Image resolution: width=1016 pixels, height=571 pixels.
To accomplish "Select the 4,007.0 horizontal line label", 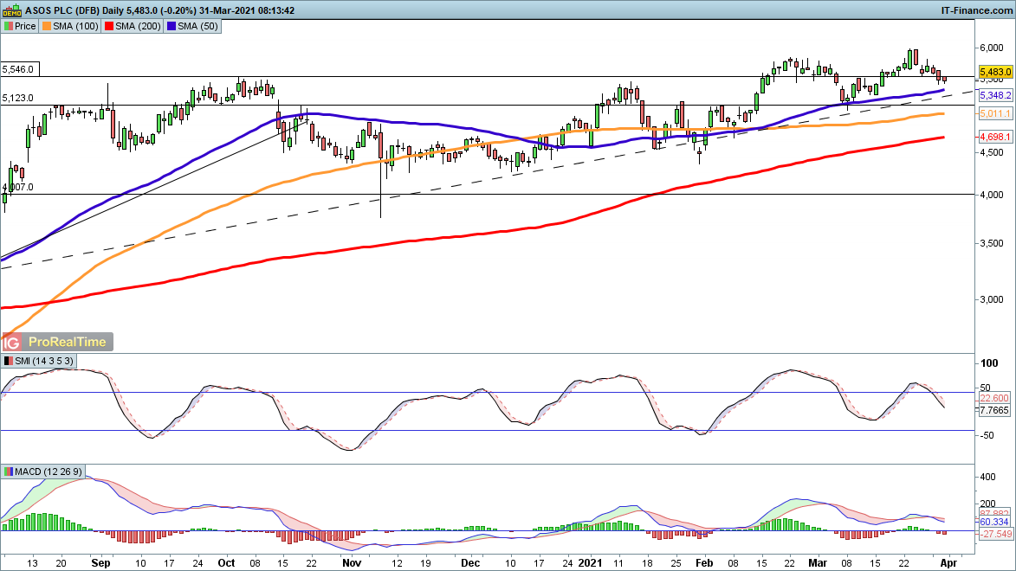I will [x=17, y=187].
